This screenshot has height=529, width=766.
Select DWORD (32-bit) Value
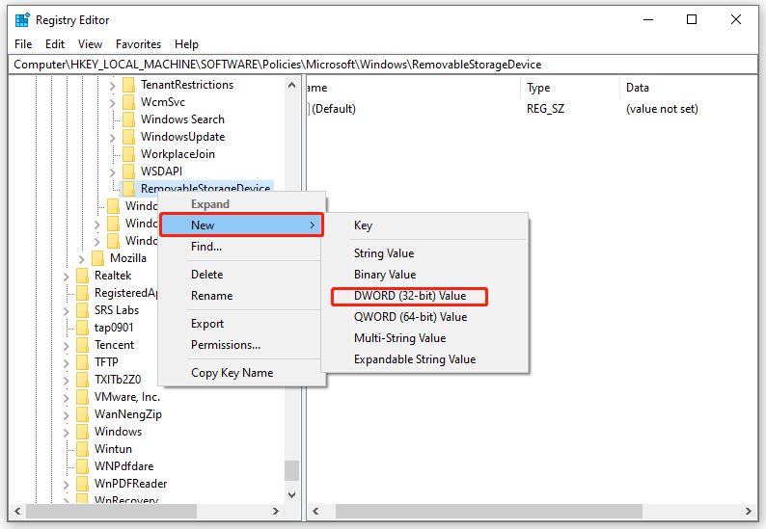click(425, 296)
